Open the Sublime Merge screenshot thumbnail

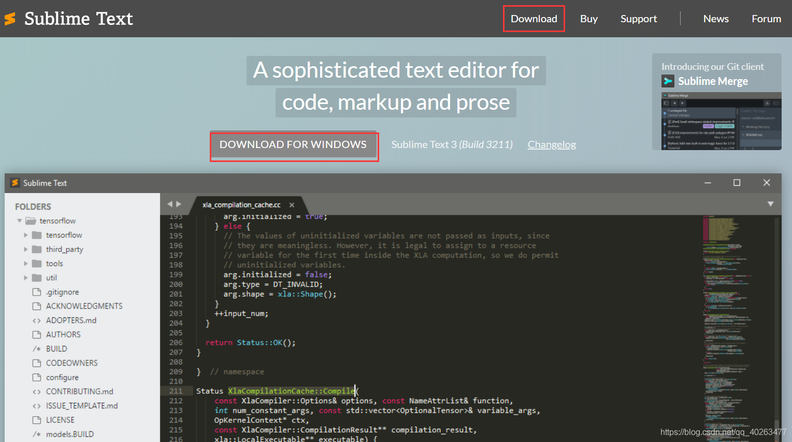click(721, 121)
